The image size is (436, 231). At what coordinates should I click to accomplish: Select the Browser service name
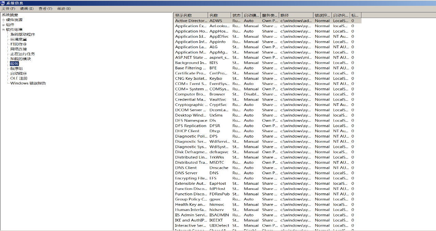point(217,94)
